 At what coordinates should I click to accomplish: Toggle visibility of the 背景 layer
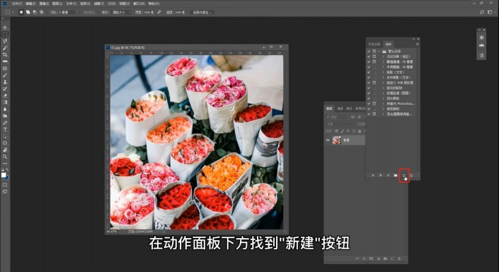pyautogui.click(x=328, y=140)
